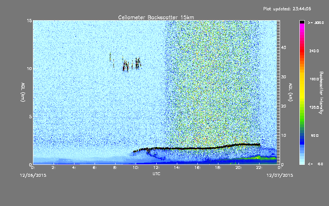
Task: Click the 10 kft right axis tick label
Action: 284,136
